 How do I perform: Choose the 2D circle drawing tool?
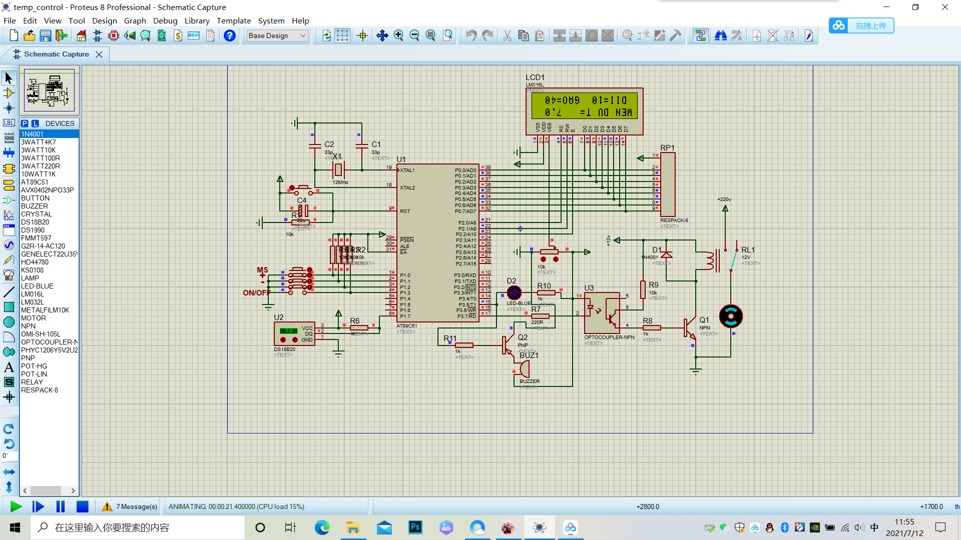9,322
